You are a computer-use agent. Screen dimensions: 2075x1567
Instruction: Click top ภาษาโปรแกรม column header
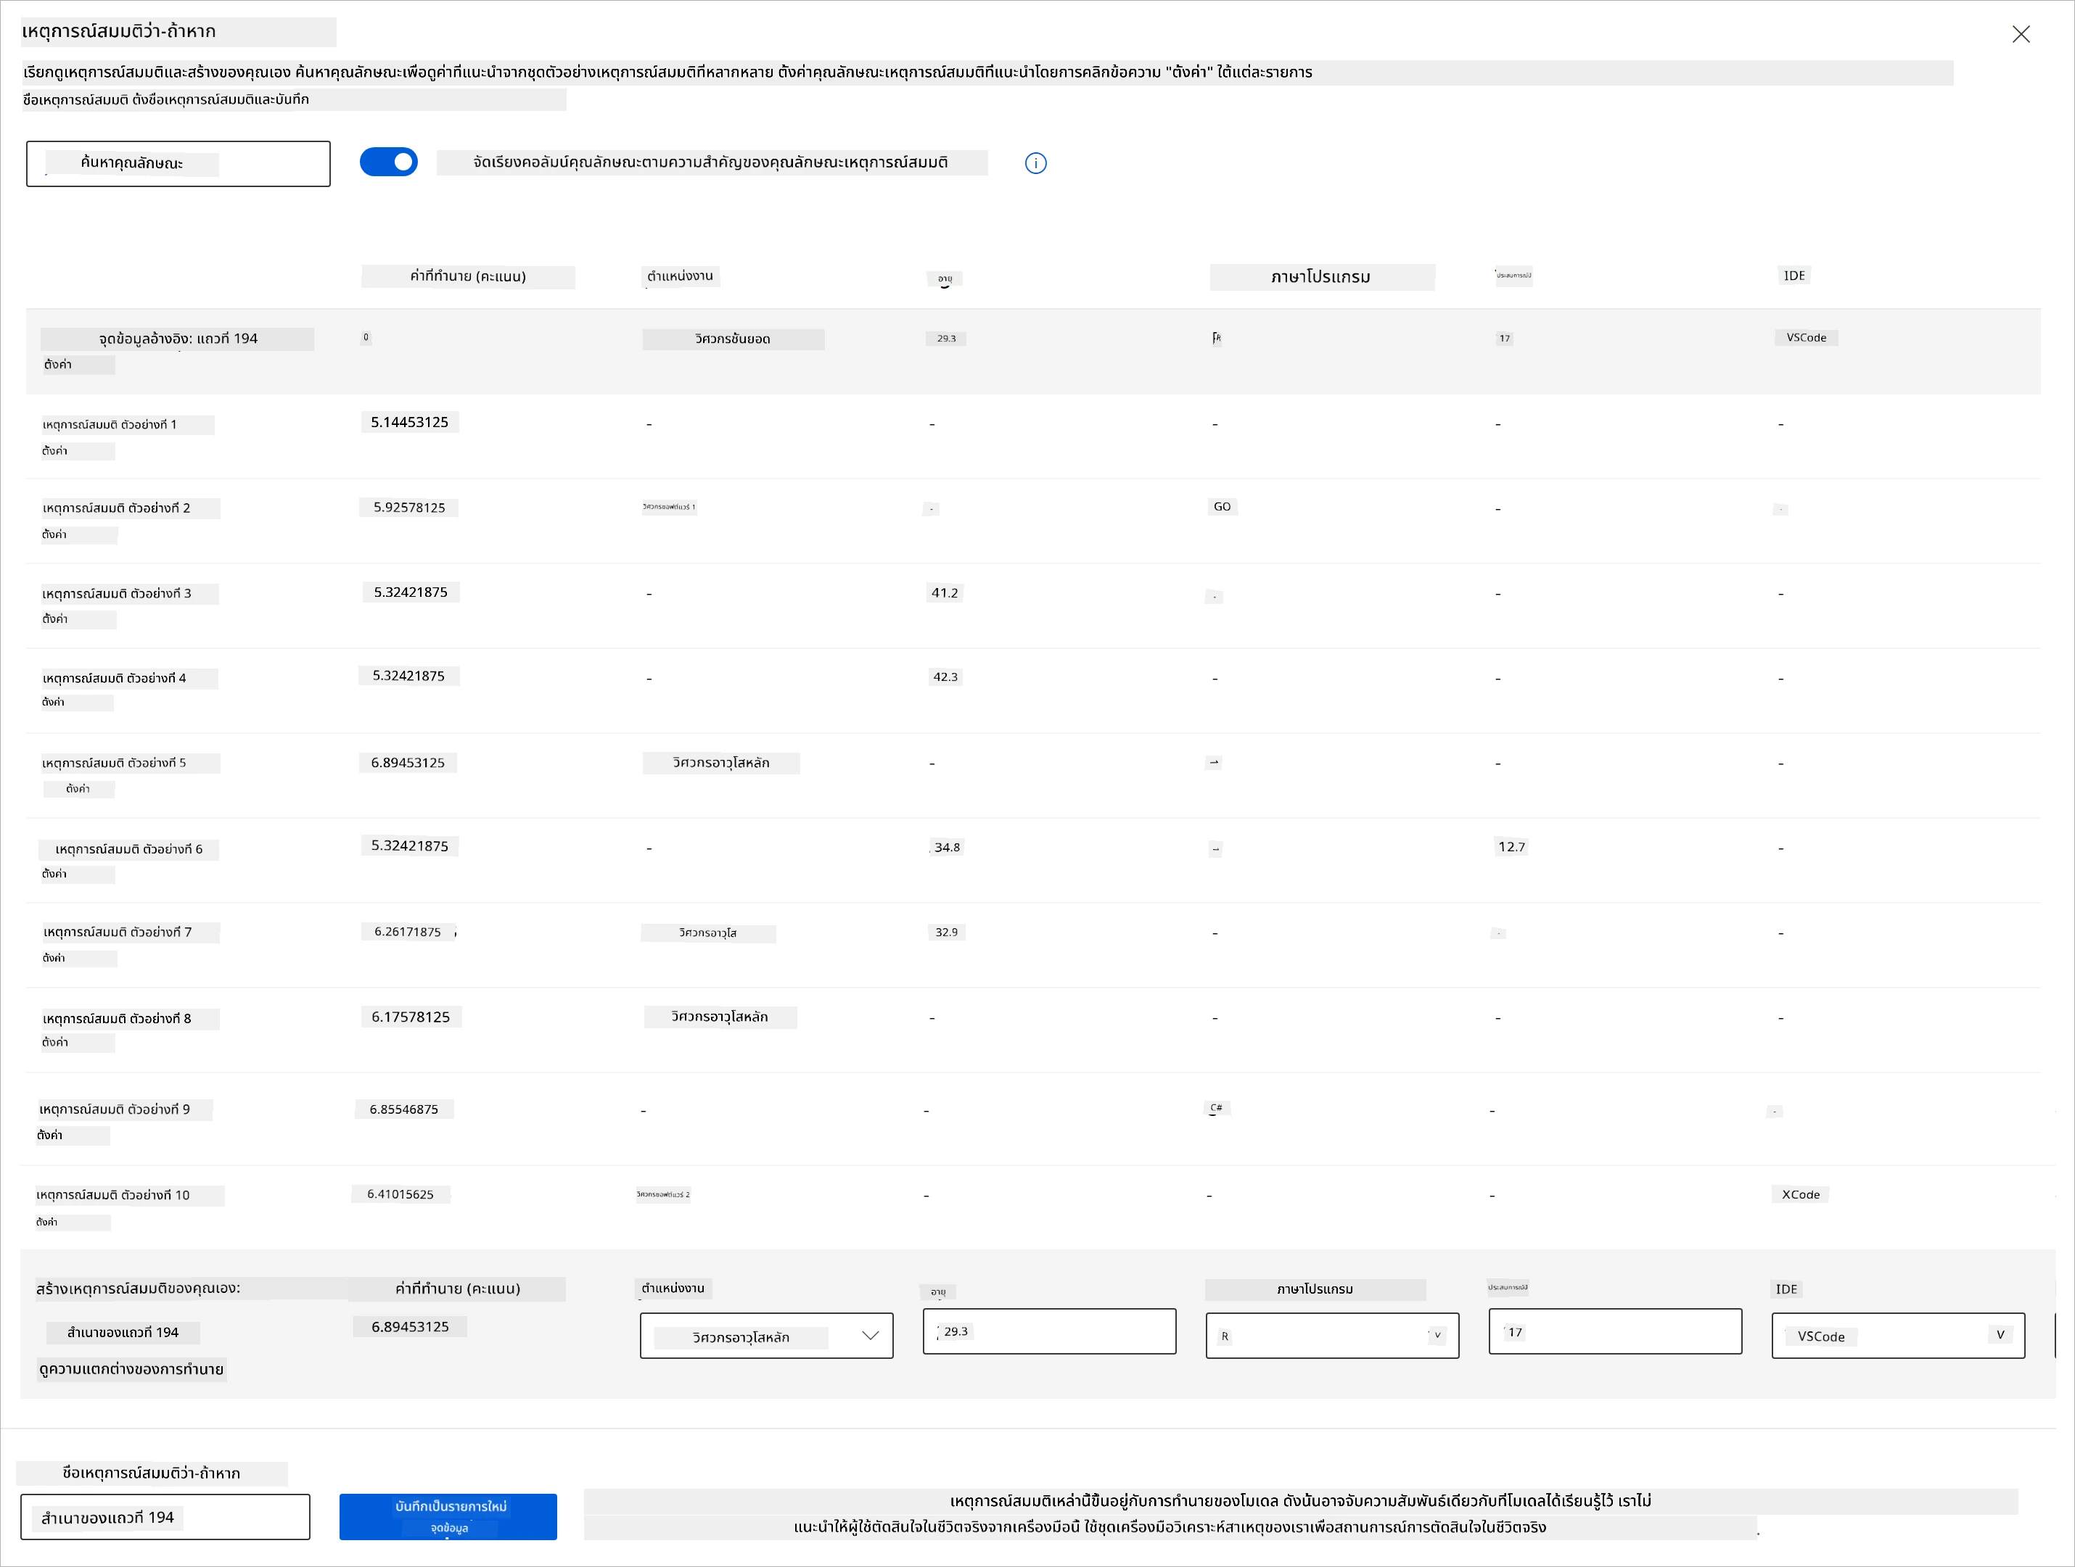tap(1322, 277)
